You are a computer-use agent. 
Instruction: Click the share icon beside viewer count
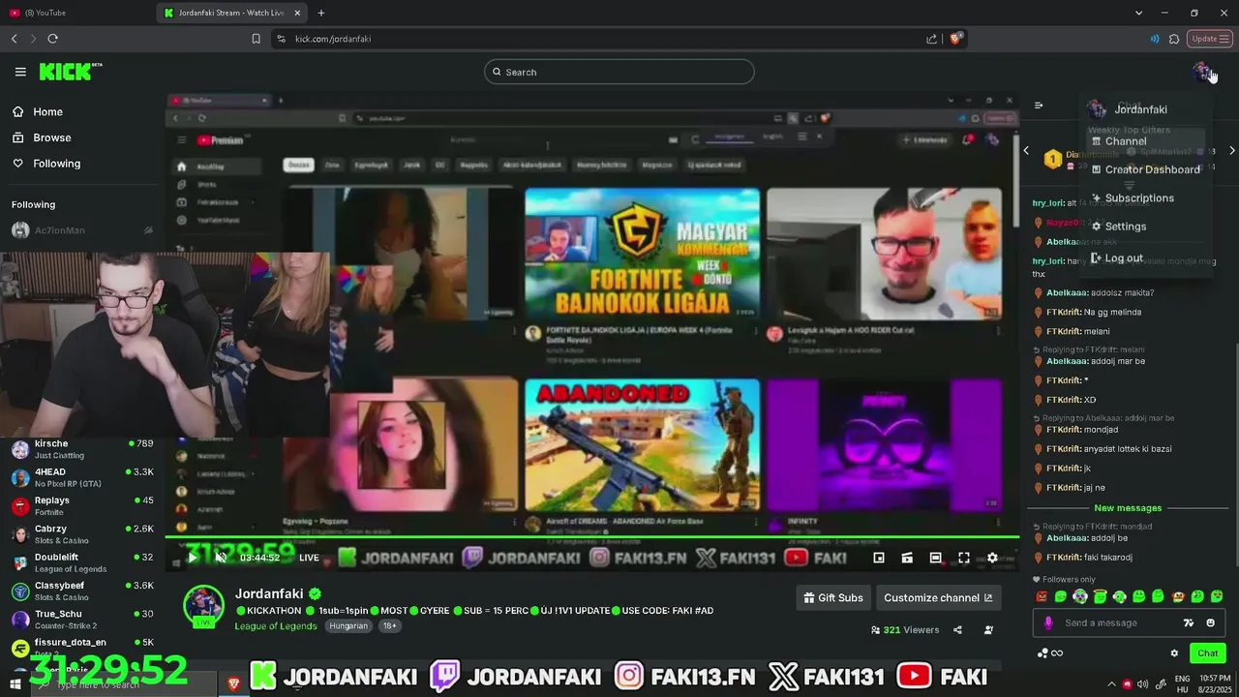[957, 630]
